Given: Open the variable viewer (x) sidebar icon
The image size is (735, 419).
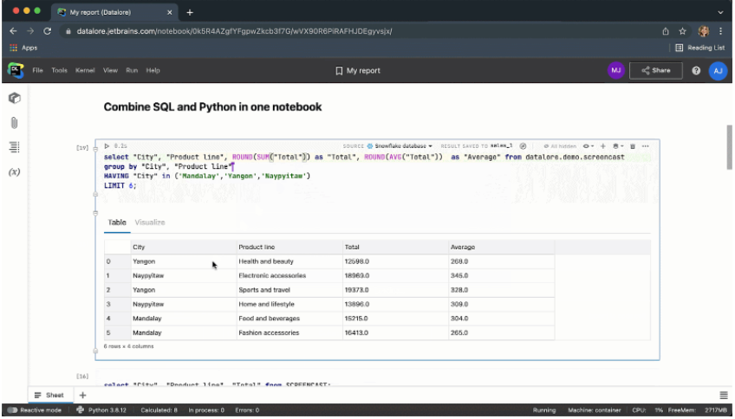Looking at the screenshot, I should pos(15,172).
